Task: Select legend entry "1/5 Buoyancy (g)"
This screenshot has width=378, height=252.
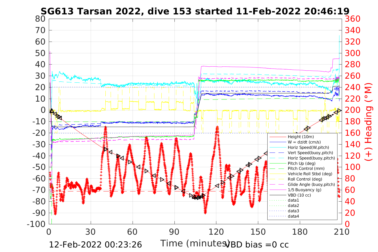Action: [x=304, y=190]
